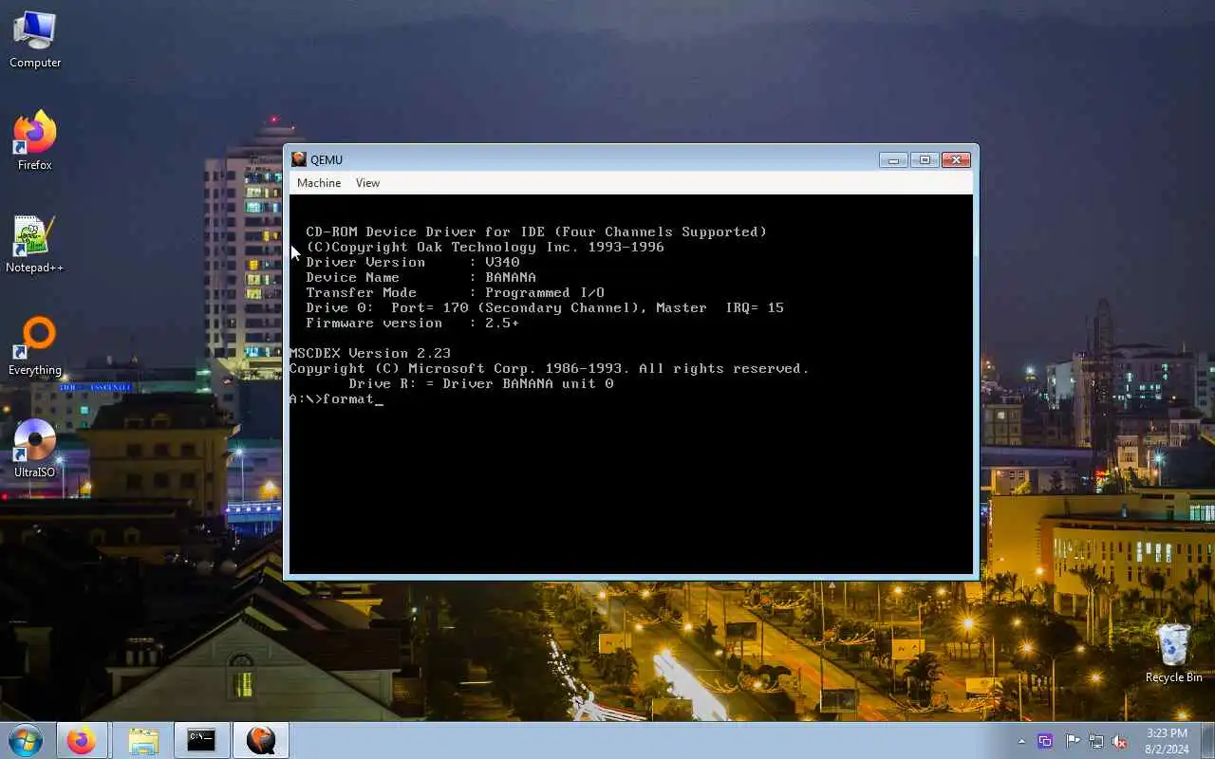Open the network tray icon
The height and width of the screenshot is (759, 1215).
click(x=1096, y=741)
